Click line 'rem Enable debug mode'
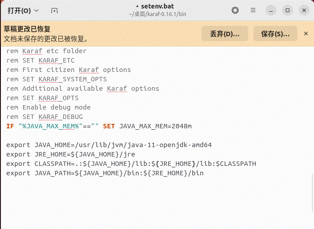This screenshot has height=229, width=314. point(48,108)
